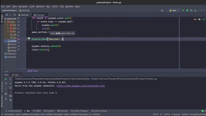Open the Terminal tool window
206x116 pixels.
tap(62, 111)
